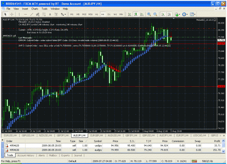Viewport: 227px width, 164px height.
Task: Click the Default profile in status bar
Action: [72, 161]
